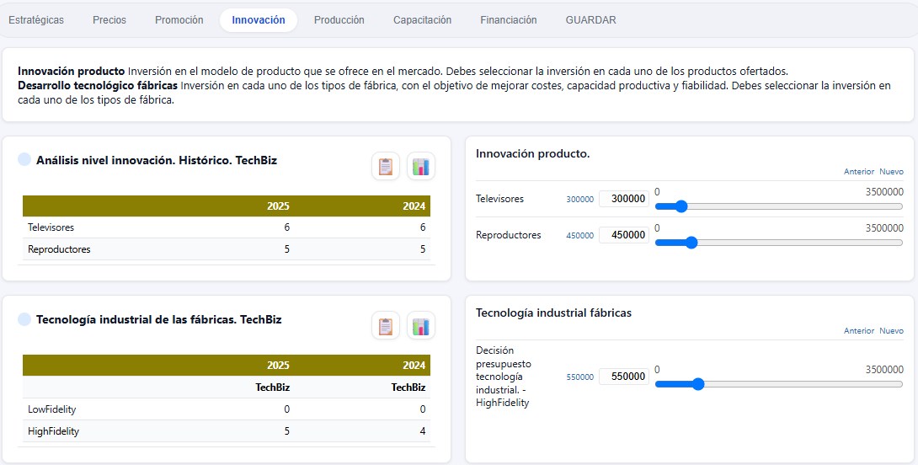Screen dimensions: 918x465
Task: Click the LowFidelity row in factory technology table
Action: (227, 409)
